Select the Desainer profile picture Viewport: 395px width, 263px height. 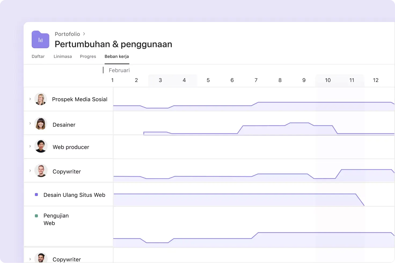click(41, 124)
